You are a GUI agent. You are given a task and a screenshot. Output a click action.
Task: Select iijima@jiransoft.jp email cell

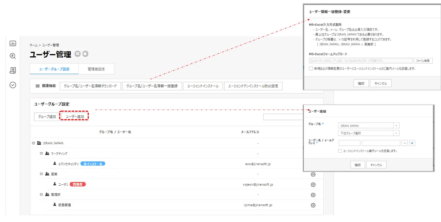point(258,205)
